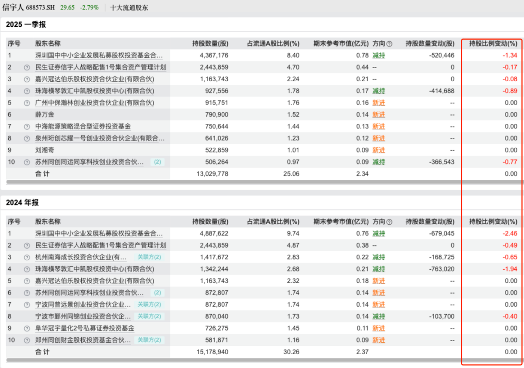
Task: Sort 2024 年报 by 持股数量变动(股) header
Action: [430, 222]
